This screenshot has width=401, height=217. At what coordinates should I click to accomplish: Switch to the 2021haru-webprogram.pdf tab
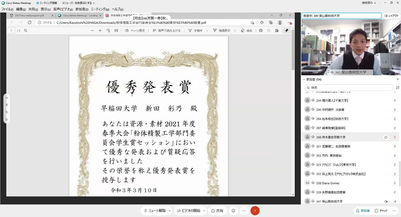coord(30,15)
